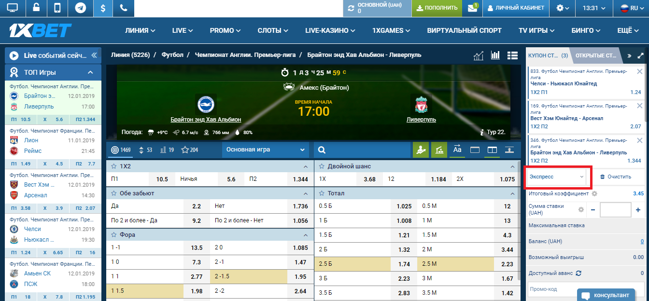The width and height of the screenshot is (649, 301).
Task: Switch markets to single column layout
Action: pyautogui.click(x=475, y=150)
